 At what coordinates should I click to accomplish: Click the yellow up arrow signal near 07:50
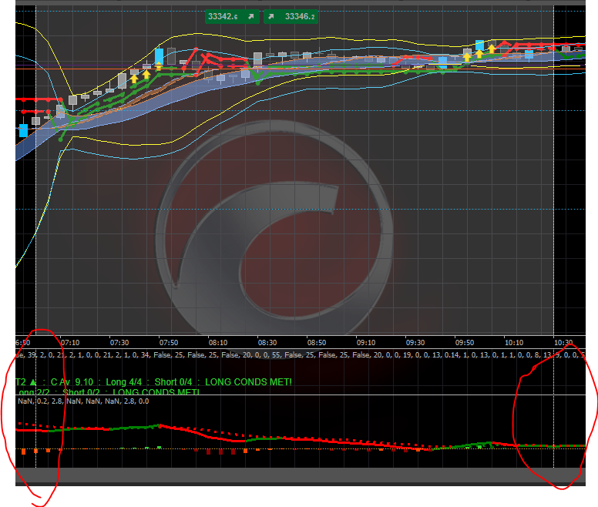tap(159, 66)
